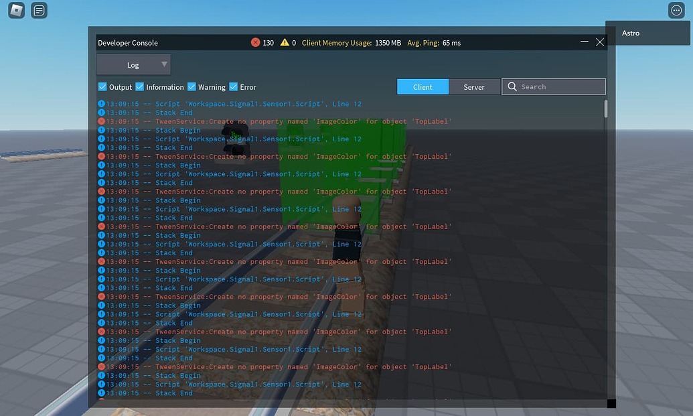Switch to the Client tab
693x416 pixels.
pos(422,86)
